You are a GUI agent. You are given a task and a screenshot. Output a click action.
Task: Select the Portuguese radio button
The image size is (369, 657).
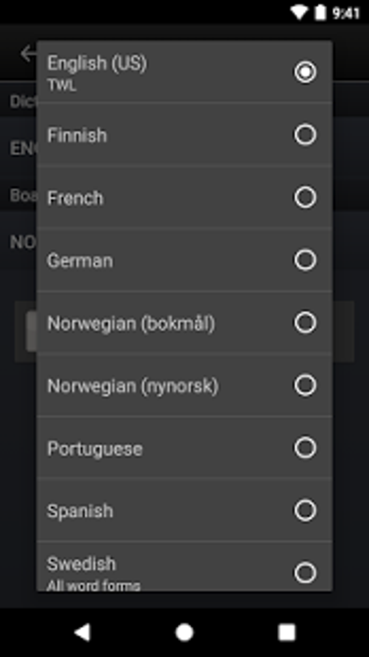pyautogui.click(x=305, y=448)
